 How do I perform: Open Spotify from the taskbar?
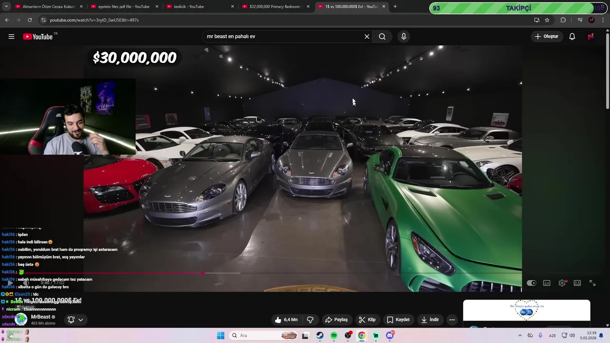[x=334, y=335]
